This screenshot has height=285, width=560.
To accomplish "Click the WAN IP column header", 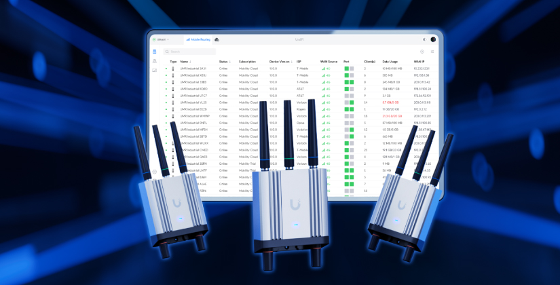I will pos(419,62).
